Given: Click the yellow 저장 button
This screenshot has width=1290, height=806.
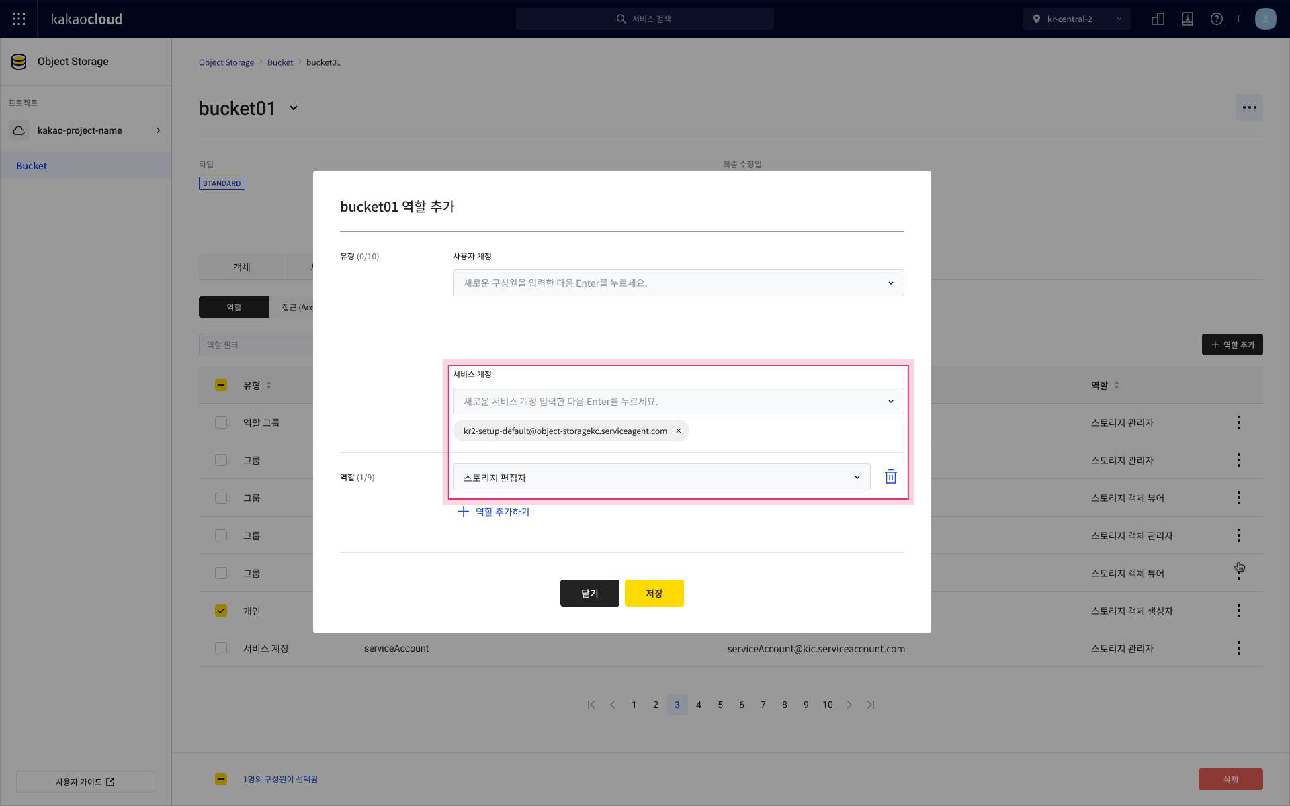Looking at the screenshot, I should click(654, 593).
